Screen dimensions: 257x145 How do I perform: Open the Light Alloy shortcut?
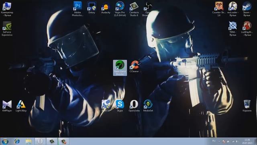pyautogui.click(x=21, y=106)
